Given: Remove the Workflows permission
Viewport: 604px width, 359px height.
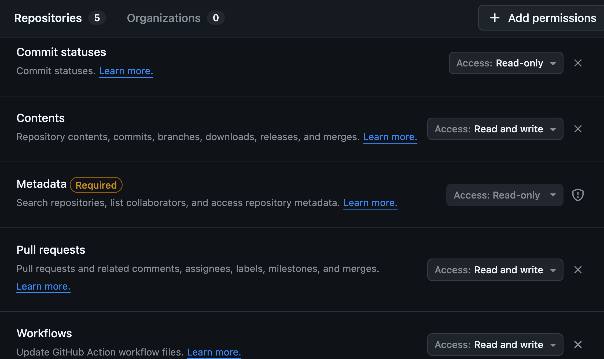Looking at the screenshot, I should [x=578, y=345].
